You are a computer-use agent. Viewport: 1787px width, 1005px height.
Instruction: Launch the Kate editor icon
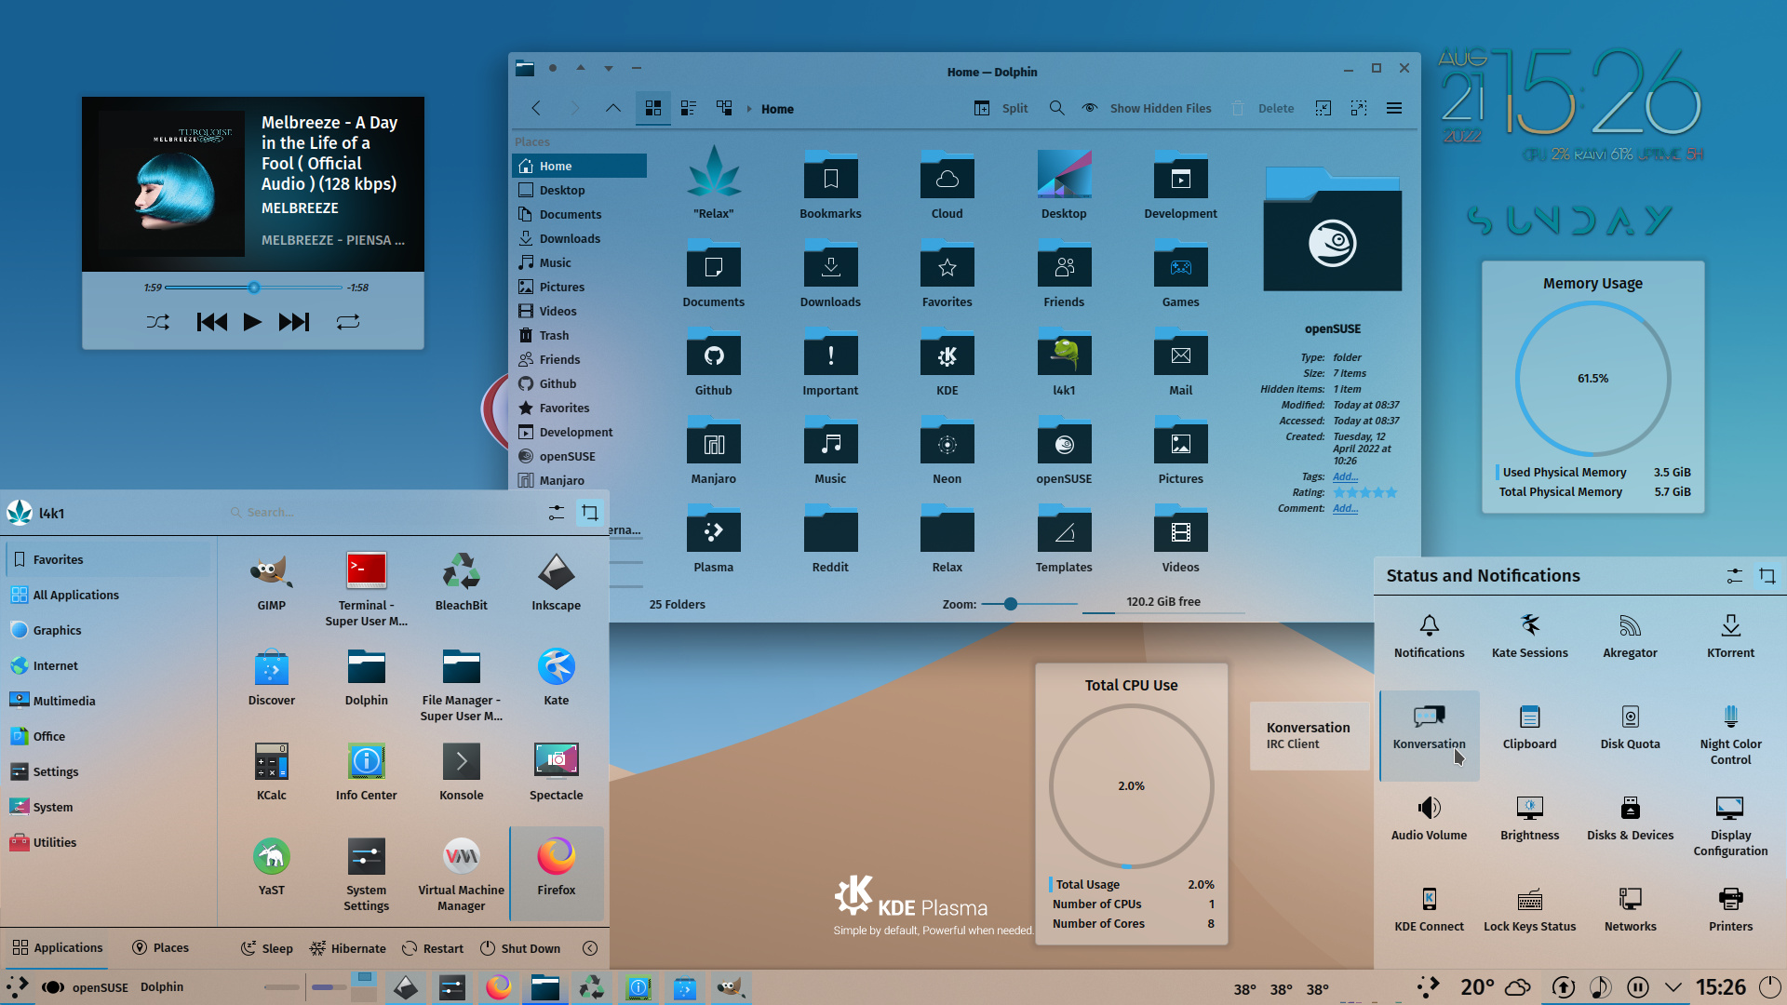click(556, 677)
